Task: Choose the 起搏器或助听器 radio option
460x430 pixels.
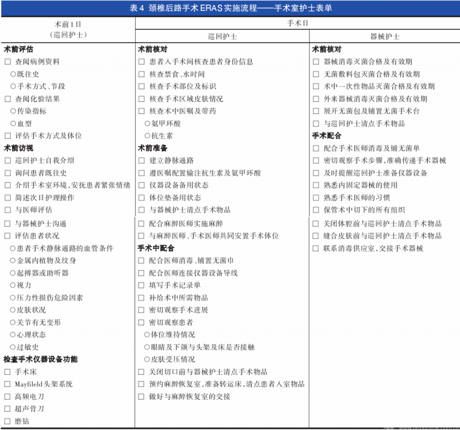Action: pyautogui.click(x=13, y=273)
